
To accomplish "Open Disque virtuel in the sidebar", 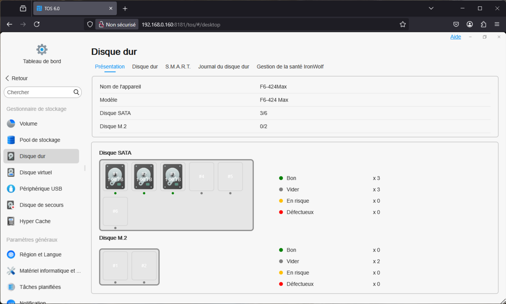I will 41,172.
